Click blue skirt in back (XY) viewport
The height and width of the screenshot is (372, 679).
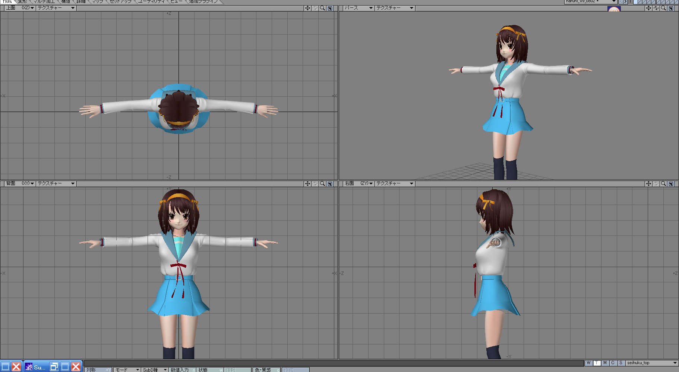click(179, 296)
